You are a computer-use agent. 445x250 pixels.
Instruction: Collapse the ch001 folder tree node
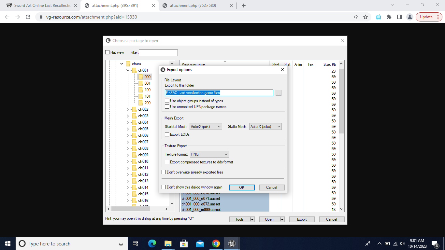coord(128,70)
